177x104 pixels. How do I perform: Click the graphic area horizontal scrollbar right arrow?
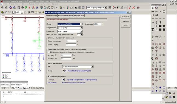point(175,88)
